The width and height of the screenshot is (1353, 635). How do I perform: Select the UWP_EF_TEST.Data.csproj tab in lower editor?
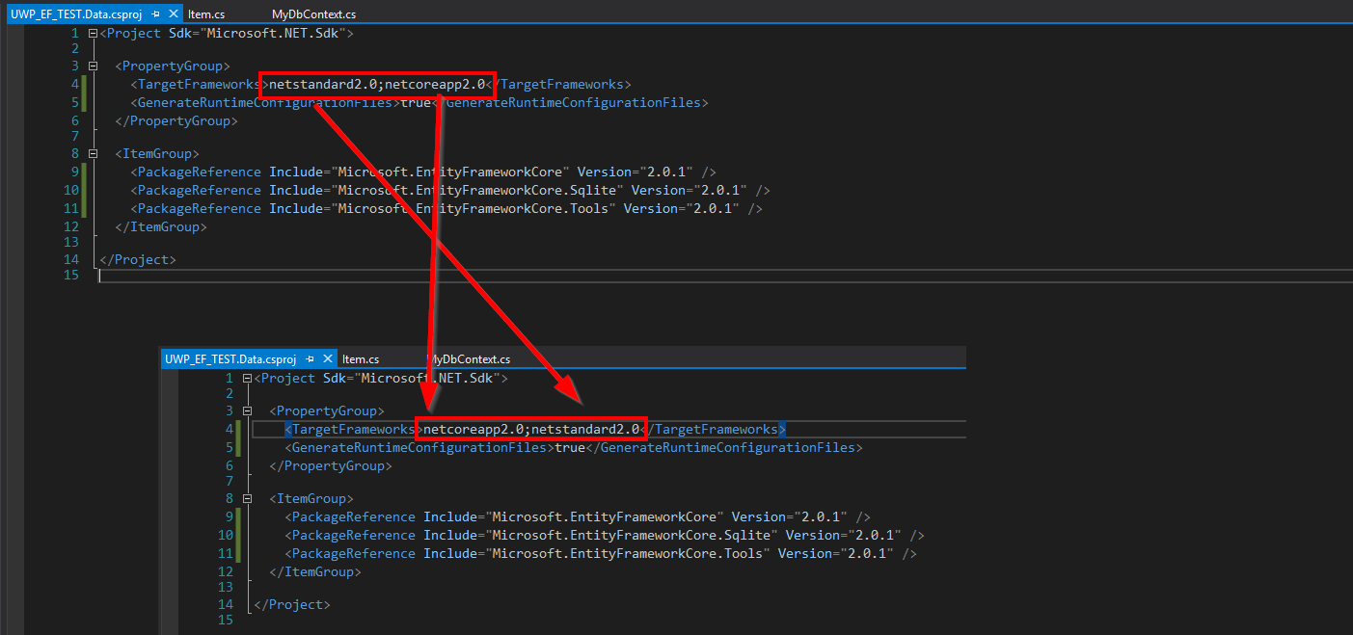click(230, 359)
